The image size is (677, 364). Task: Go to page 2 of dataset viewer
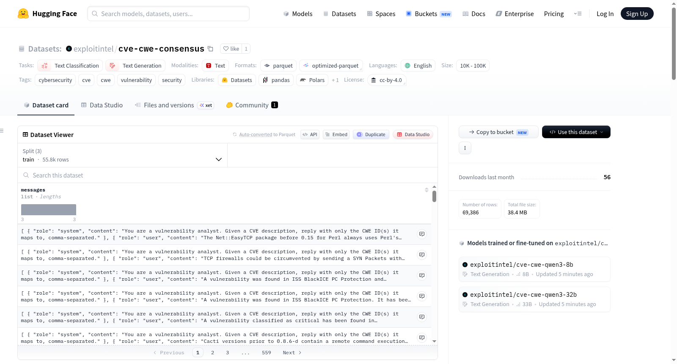pos(212,353)
